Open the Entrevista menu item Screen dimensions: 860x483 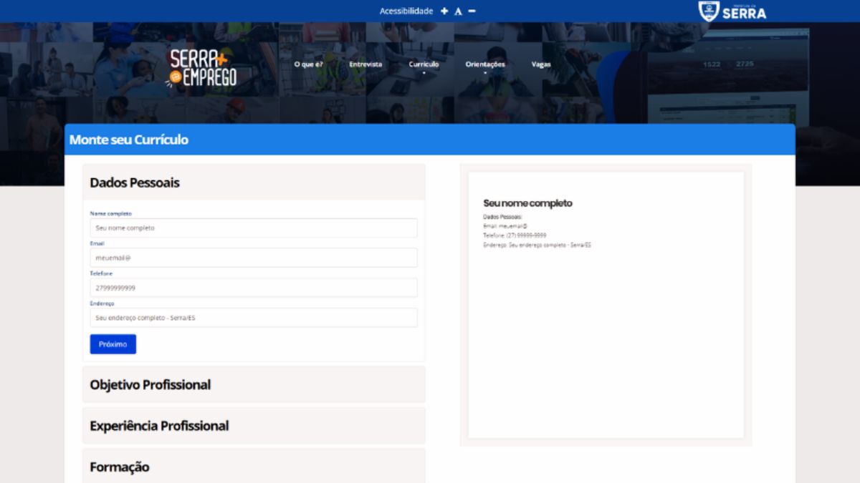365,64
